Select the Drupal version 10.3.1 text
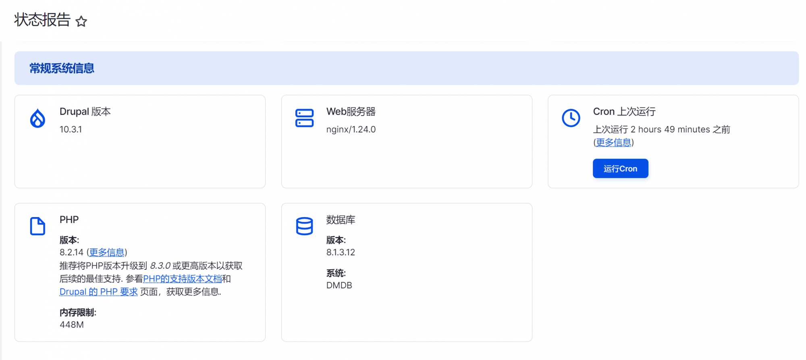The image size is (806, 360). [71, 129]
